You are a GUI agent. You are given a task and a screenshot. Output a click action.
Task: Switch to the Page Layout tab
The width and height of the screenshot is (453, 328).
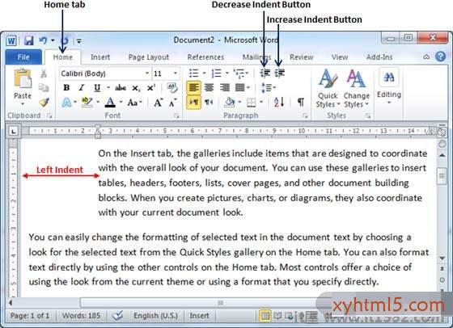coord(149,57)
